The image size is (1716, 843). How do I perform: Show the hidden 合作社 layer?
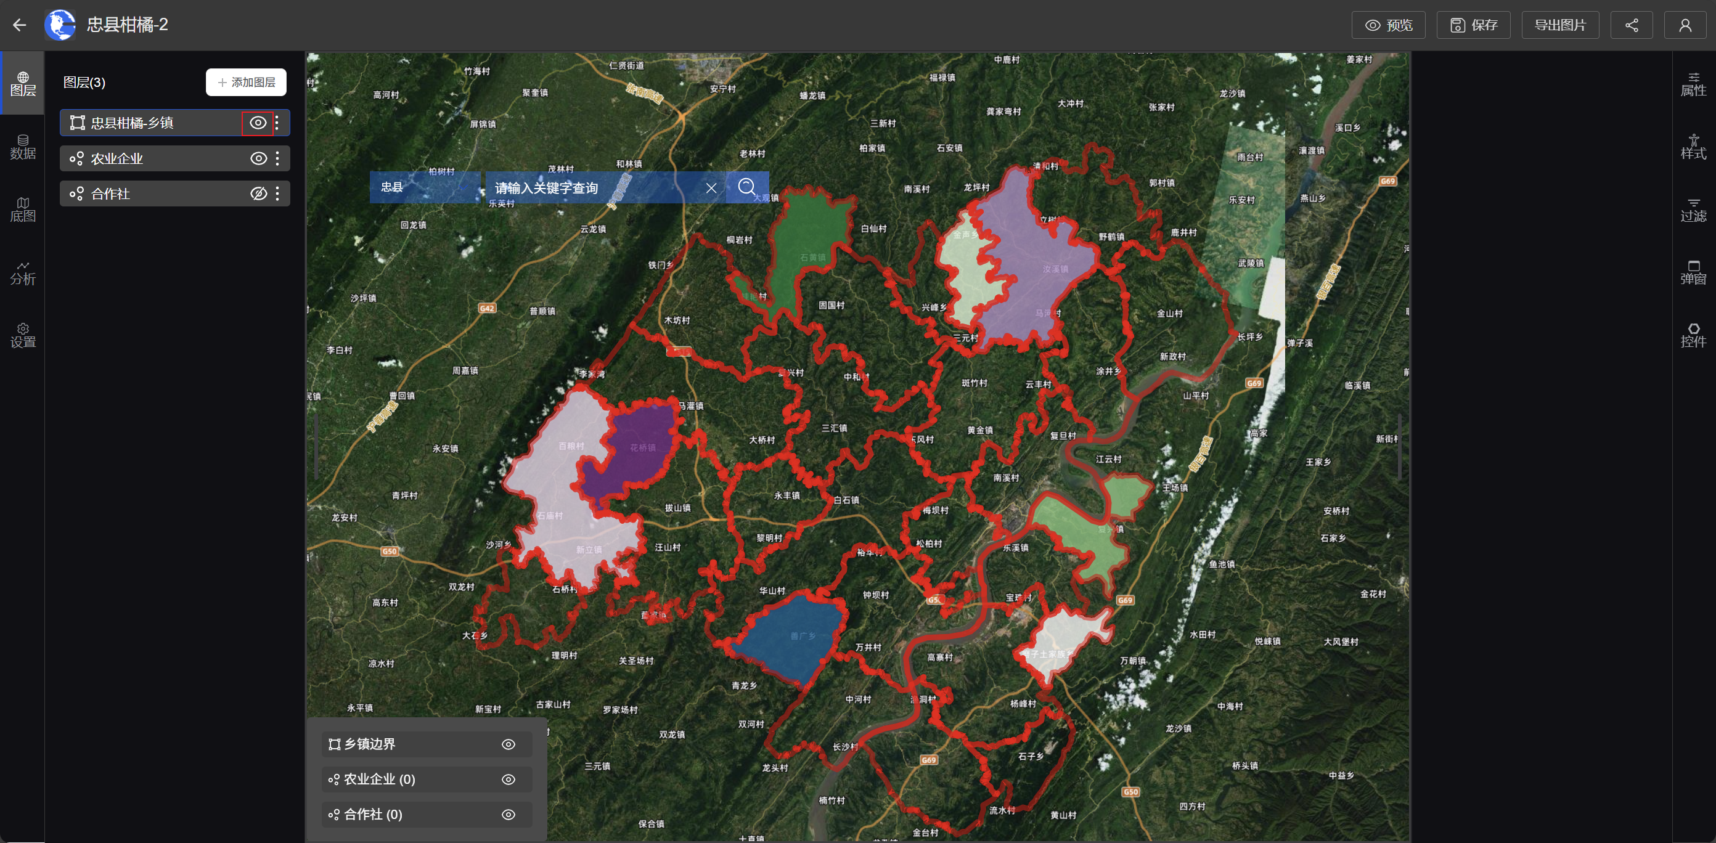[x=258, y=193]
